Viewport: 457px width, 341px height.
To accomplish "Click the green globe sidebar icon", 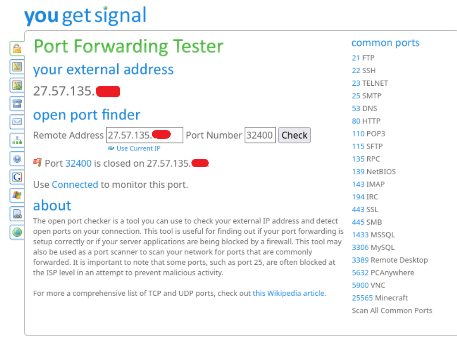I will (17, 232).
